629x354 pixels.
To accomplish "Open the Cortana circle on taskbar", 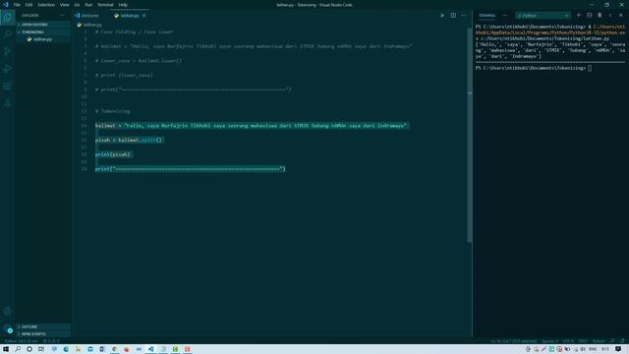I will 29,349.
